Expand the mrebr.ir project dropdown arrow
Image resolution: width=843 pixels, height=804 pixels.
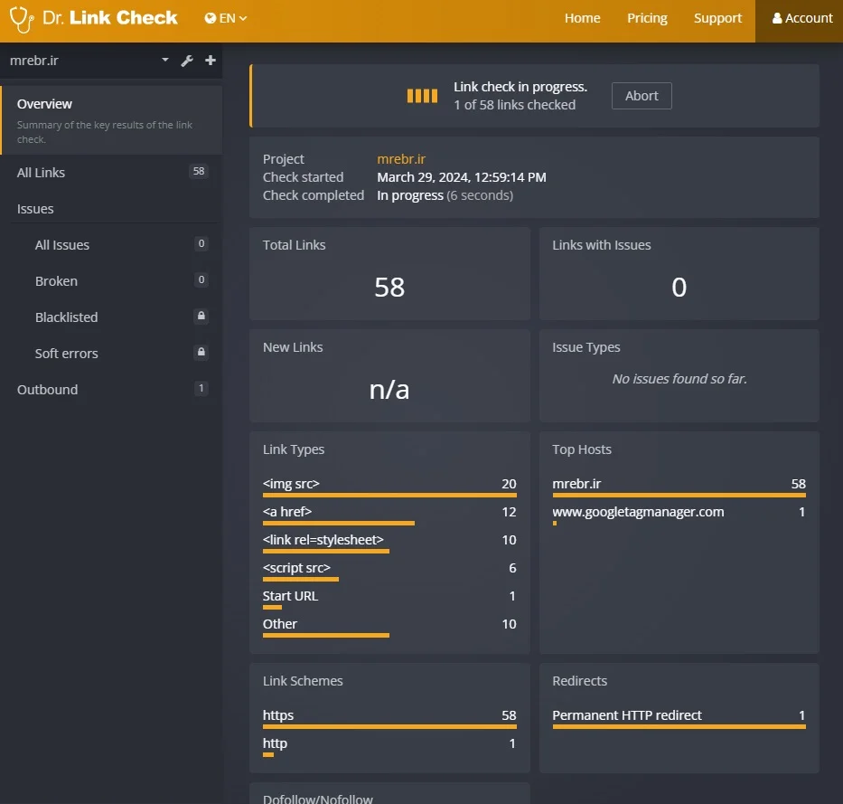pyautogui.click(x=165, y=60)
